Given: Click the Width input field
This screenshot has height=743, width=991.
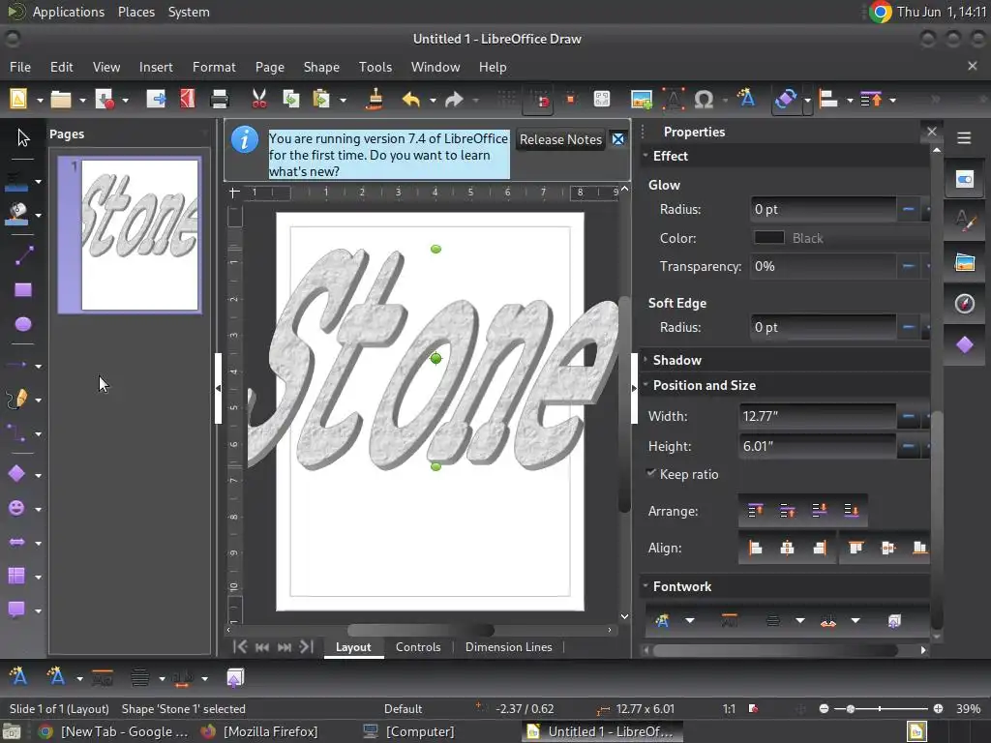Looking at the screenshot, I should [x=817, y=416].
